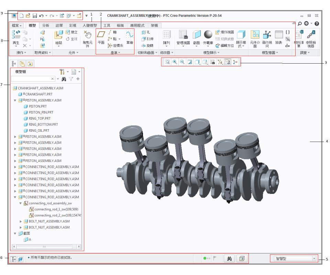Click the Zoom Out magnifier icon
This screenshot has width=330, height=275.
point(182,62)
